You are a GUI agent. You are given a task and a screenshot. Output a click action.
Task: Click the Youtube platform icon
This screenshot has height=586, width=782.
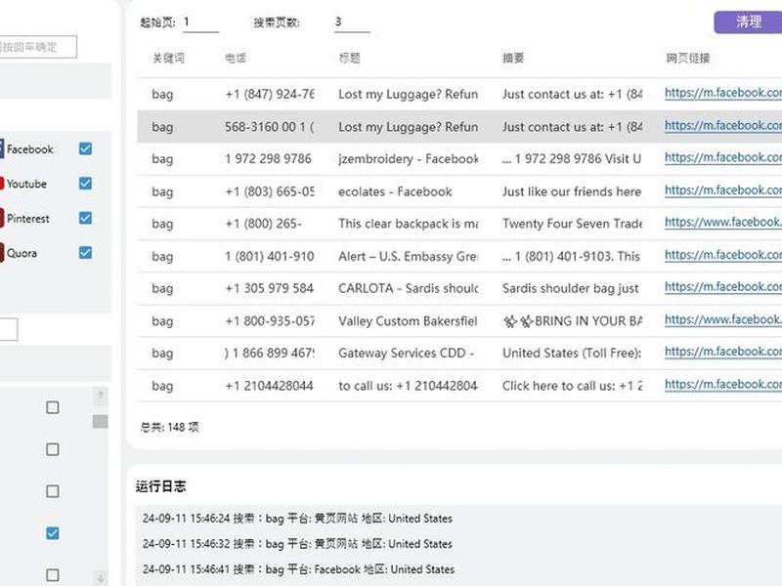[x=2, y=184]
